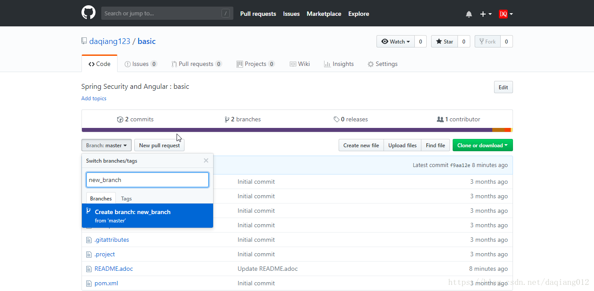Image resolution: width=594 pixels, height=291 pixels.
Task: Go to Marketplace
Action: pos(324,14)
